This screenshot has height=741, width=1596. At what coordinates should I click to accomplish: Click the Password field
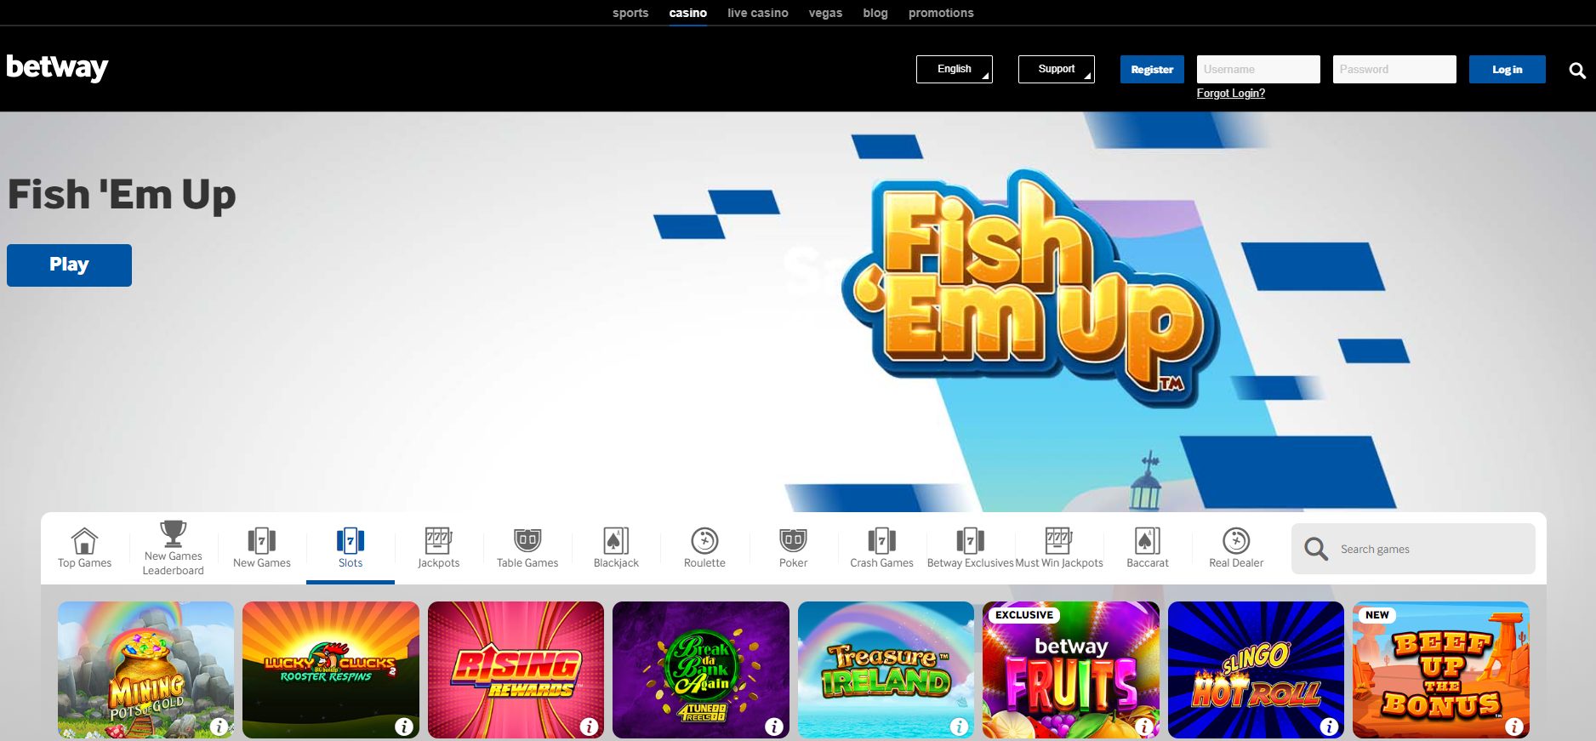tap(1394, 69)
